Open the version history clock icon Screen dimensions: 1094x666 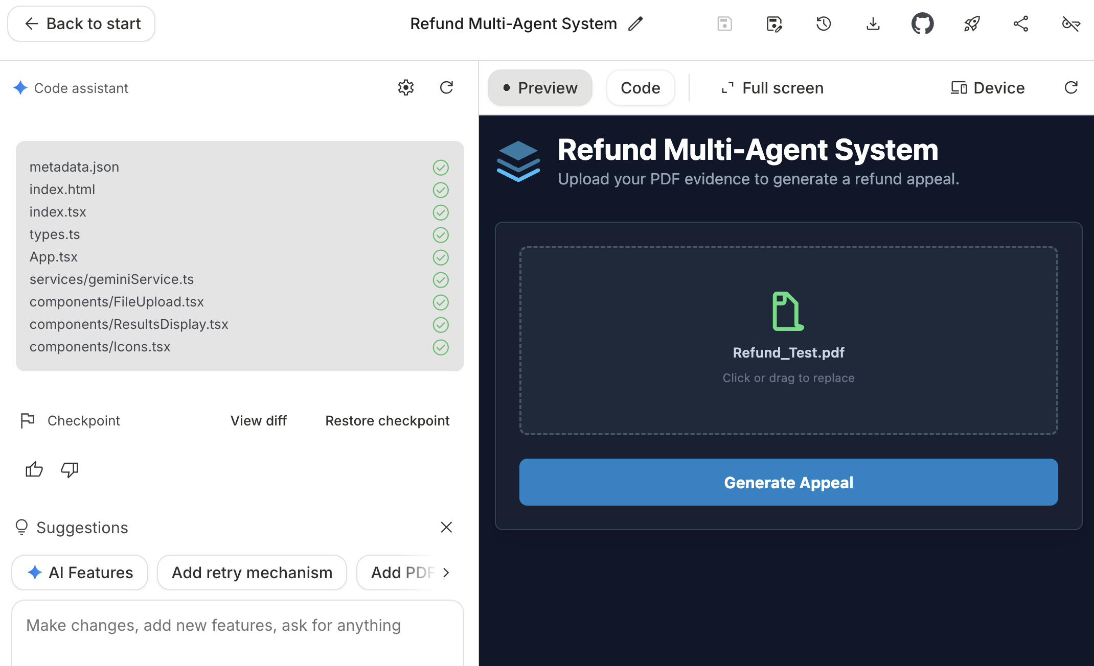[824, 24]
